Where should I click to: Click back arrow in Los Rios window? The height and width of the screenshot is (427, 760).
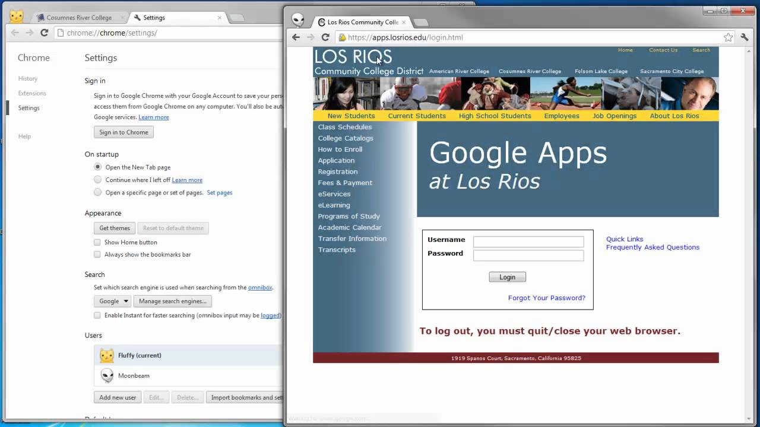296,37
